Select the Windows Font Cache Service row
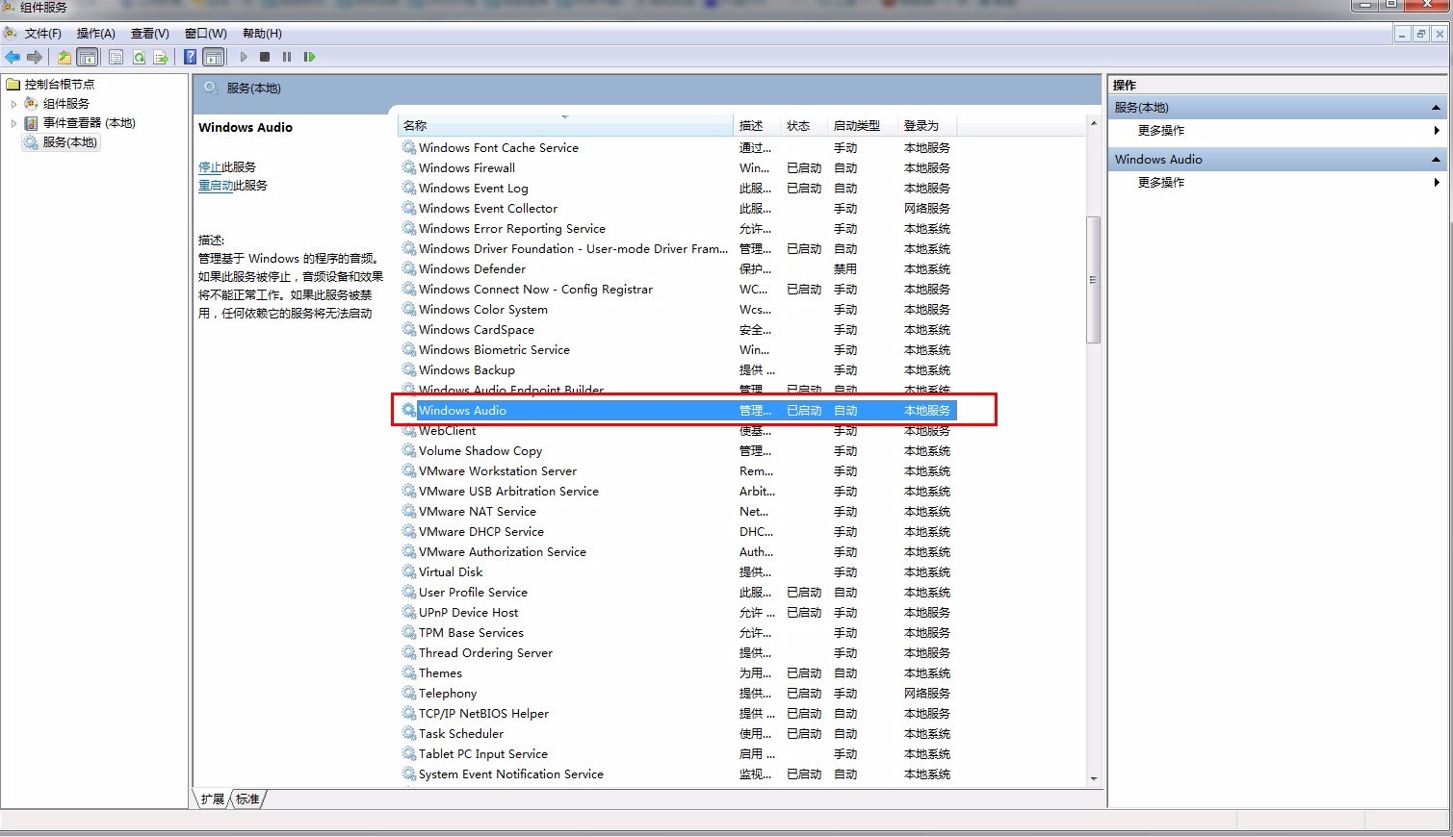Viewport: 1453px width, 837px height. [677, 147]
